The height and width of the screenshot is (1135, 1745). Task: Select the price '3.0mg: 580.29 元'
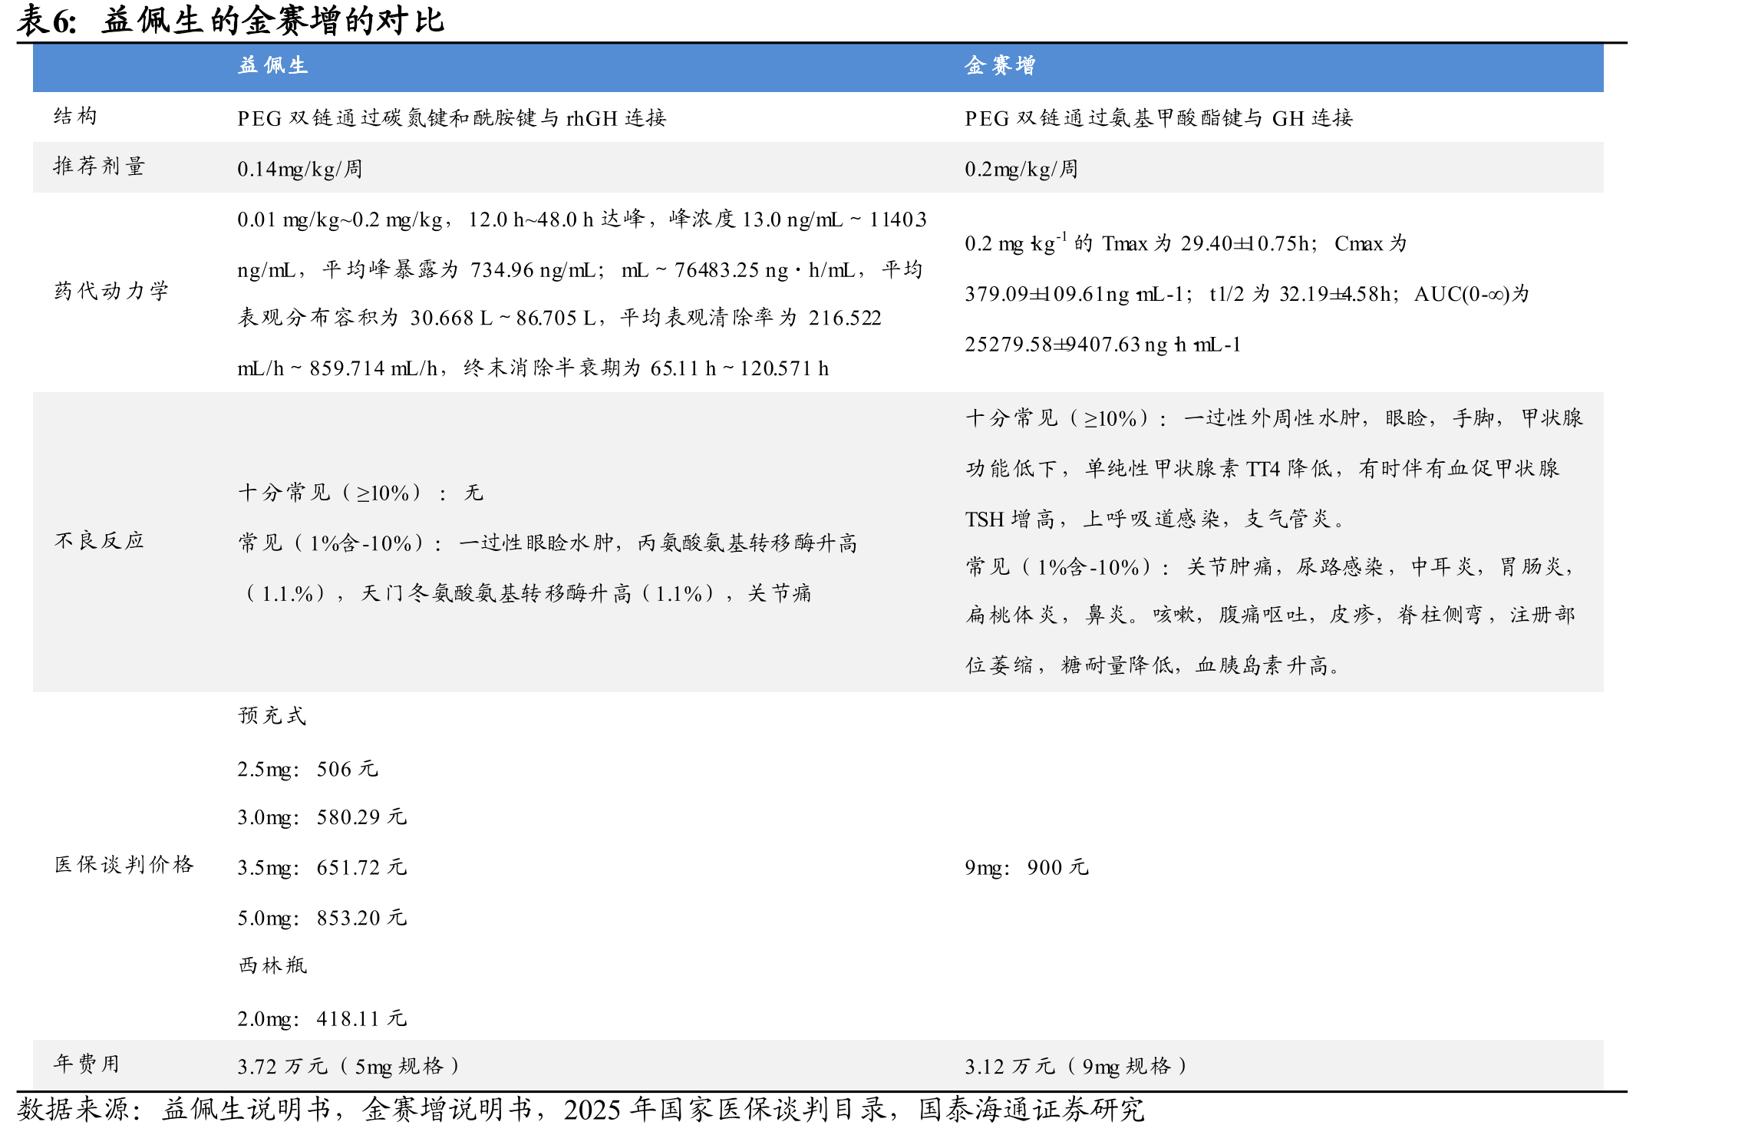[322, 817]
